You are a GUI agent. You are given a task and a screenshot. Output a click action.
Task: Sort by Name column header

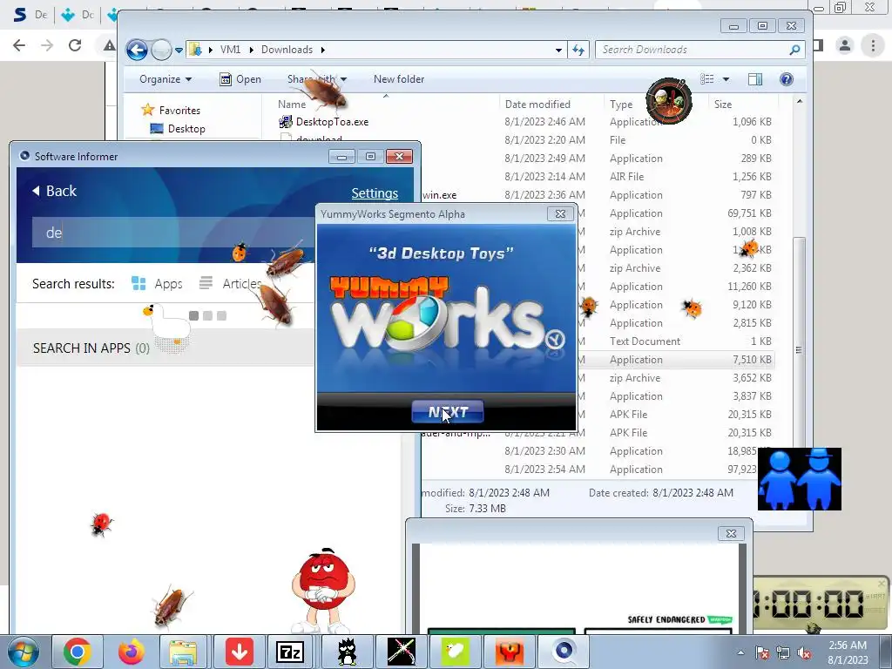pyautogui.click(x=292, y=105)
